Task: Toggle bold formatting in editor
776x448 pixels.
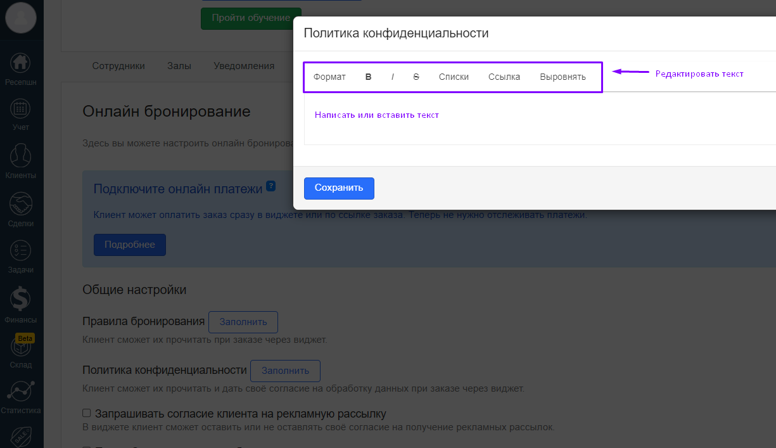Action: coord(369,77)
